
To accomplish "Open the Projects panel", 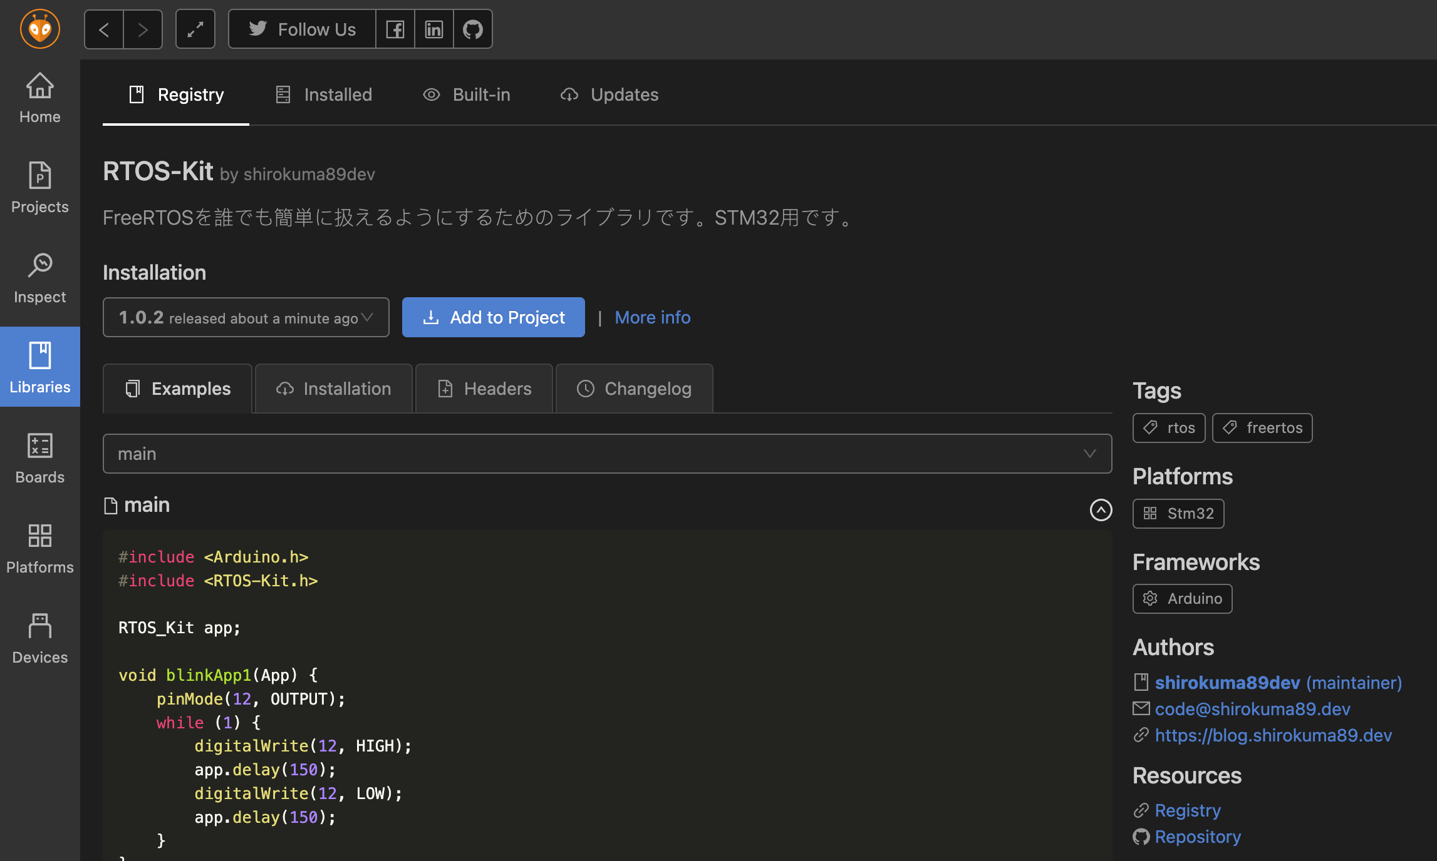I will click(x=39, y=188).
